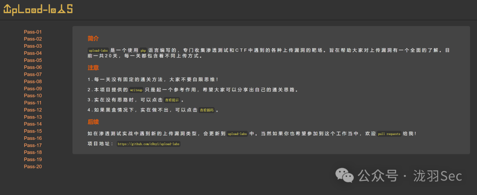
Task: Open Pass-05 challenge
Action: tap(33, 60)
